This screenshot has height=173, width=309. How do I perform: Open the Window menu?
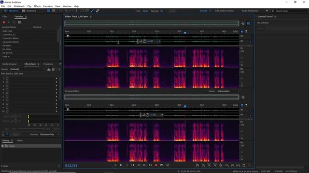point(67,6)
